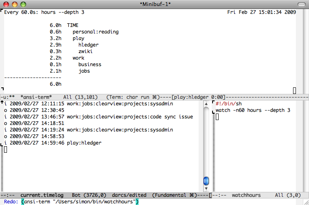Click in the Redo minibuffer input line
The height and width of the screenshot is (205, 309).
[x=82, y=202]
